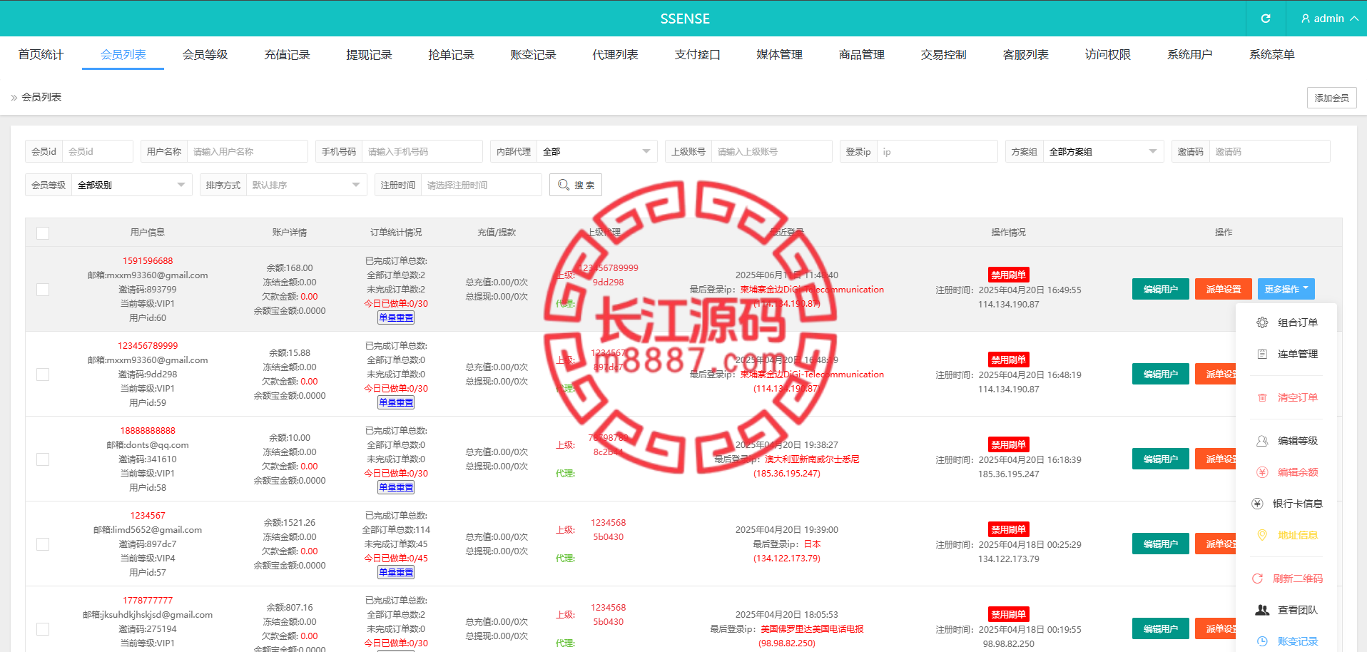Image resolution: width=1367 pixels, height=652 pixels.
Task: Check the row for user 18888888888
Action: click(x=43, y=459)
